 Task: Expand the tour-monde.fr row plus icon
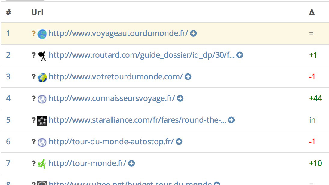pyautogui.click(x=131, y=163)
